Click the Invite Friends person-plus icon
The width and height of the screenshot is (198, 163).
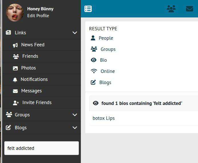pyautogui.click(x=16, y=103)
